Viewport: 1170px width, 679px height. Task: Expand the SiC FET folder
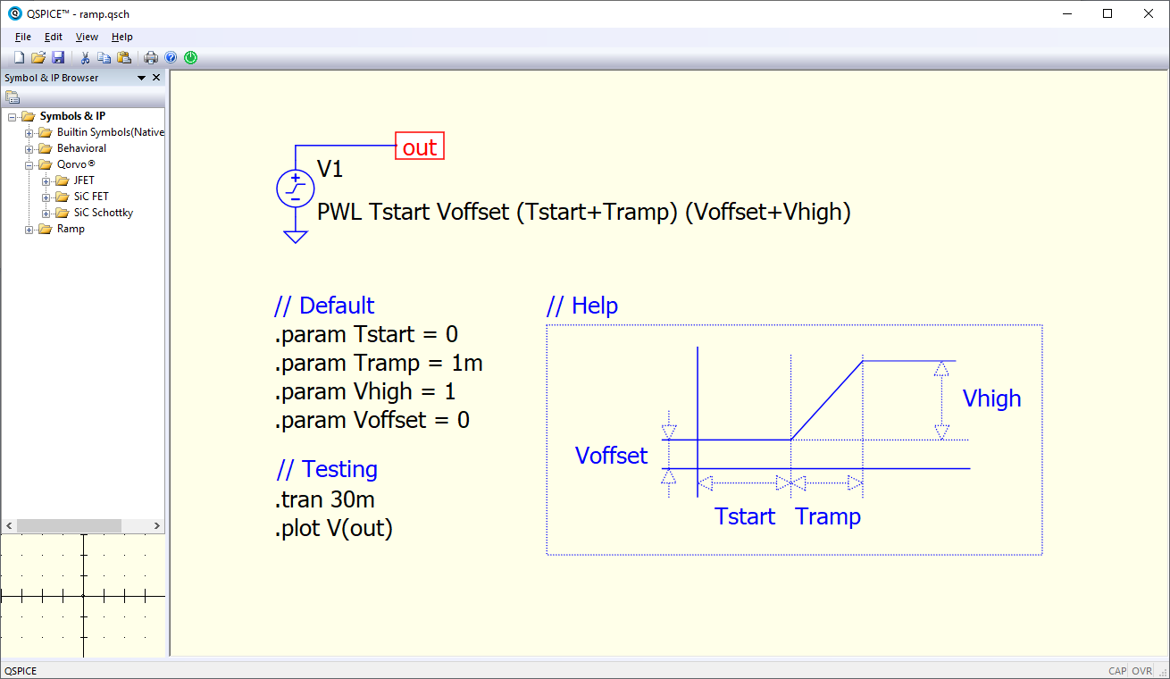tap(46, 197)
